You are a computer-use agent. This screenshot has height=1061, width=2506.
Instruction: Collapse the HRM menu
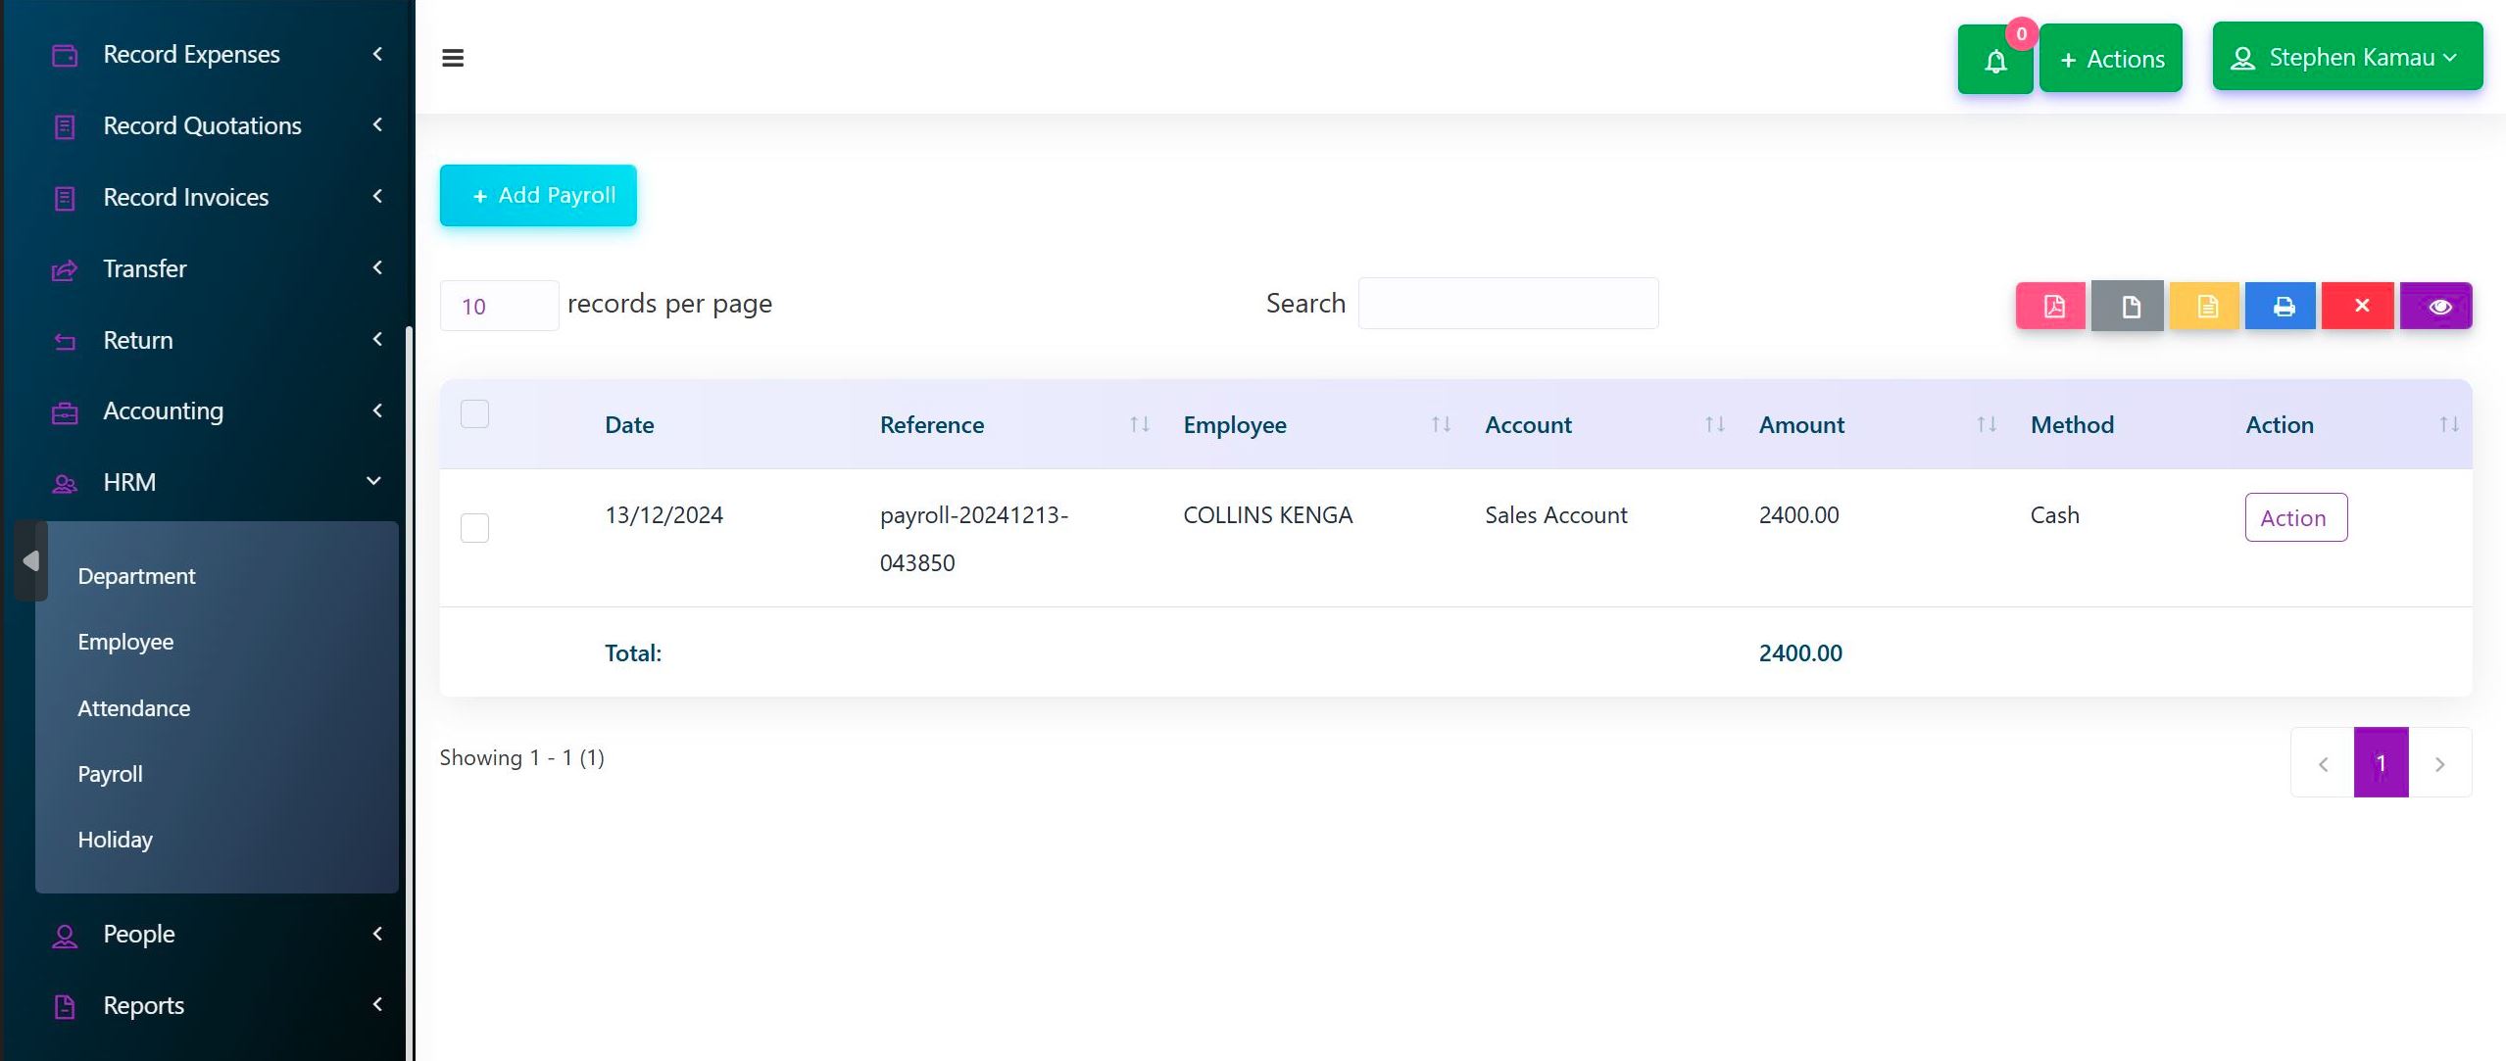pyautogui.click(x=373, y=481)
